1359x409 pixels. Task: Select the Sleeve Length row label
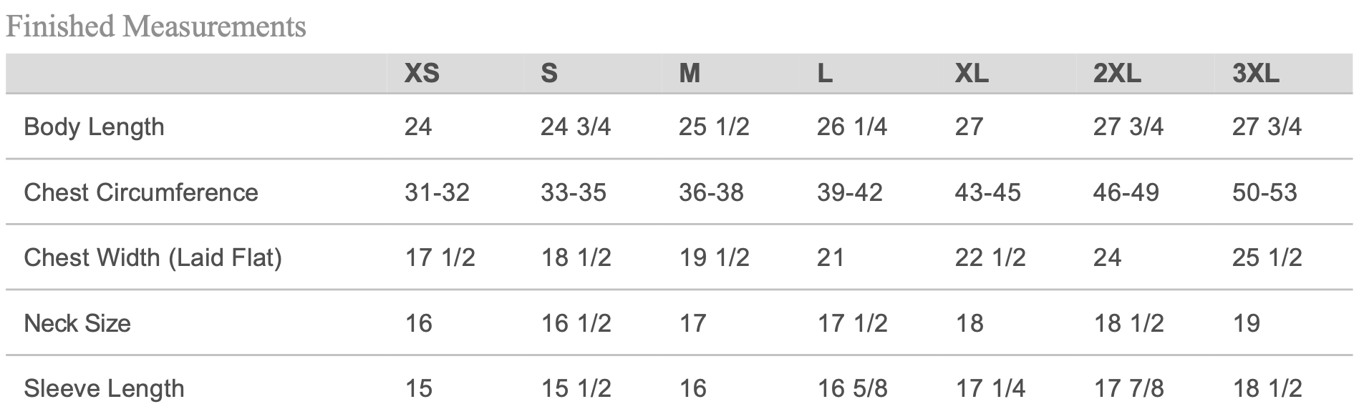(104, 388)
